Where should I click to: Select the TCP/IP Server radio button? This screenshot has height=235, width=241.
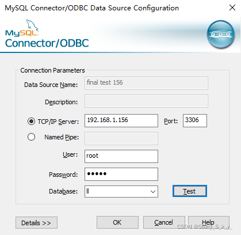(31, 122)
